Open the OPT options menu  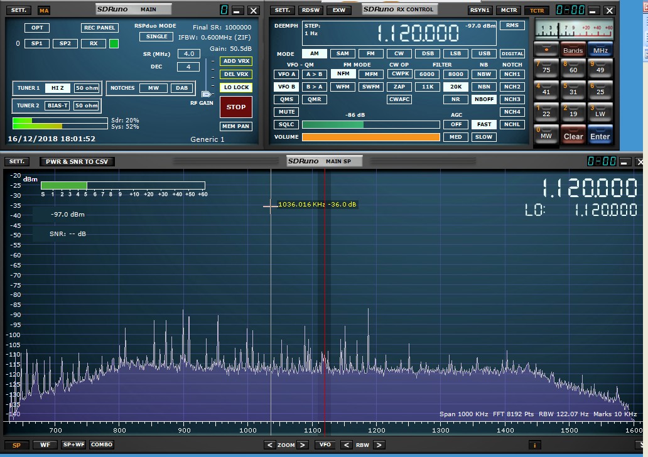coord(37,28)
